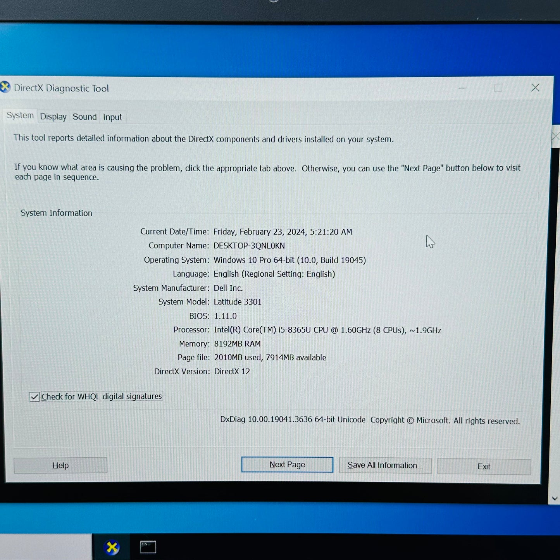
Task: Switch to the Display tab
Action: click(x=53, y=116)
